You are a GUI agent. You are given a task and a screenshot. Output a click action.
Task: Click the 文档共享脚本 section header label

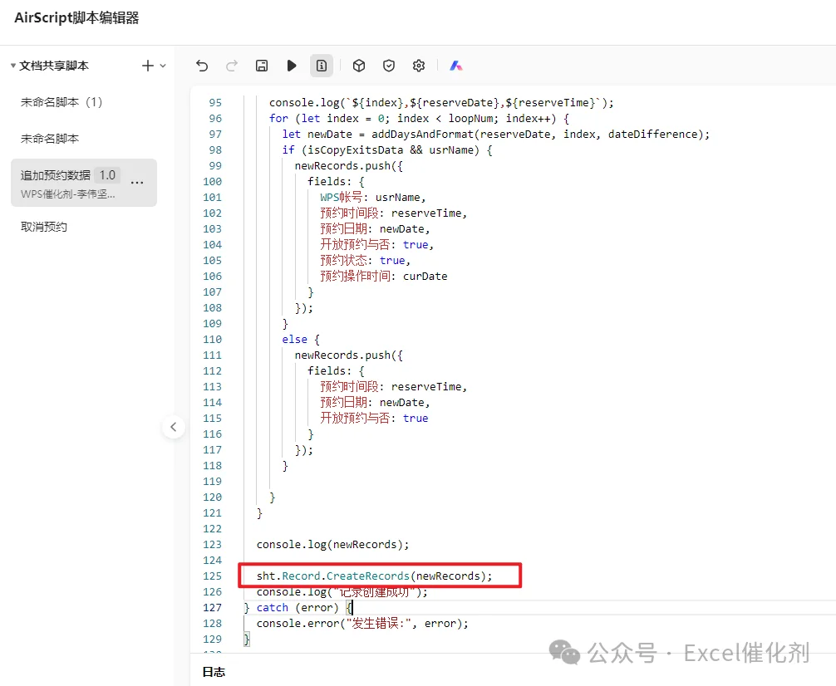(54, 66)
